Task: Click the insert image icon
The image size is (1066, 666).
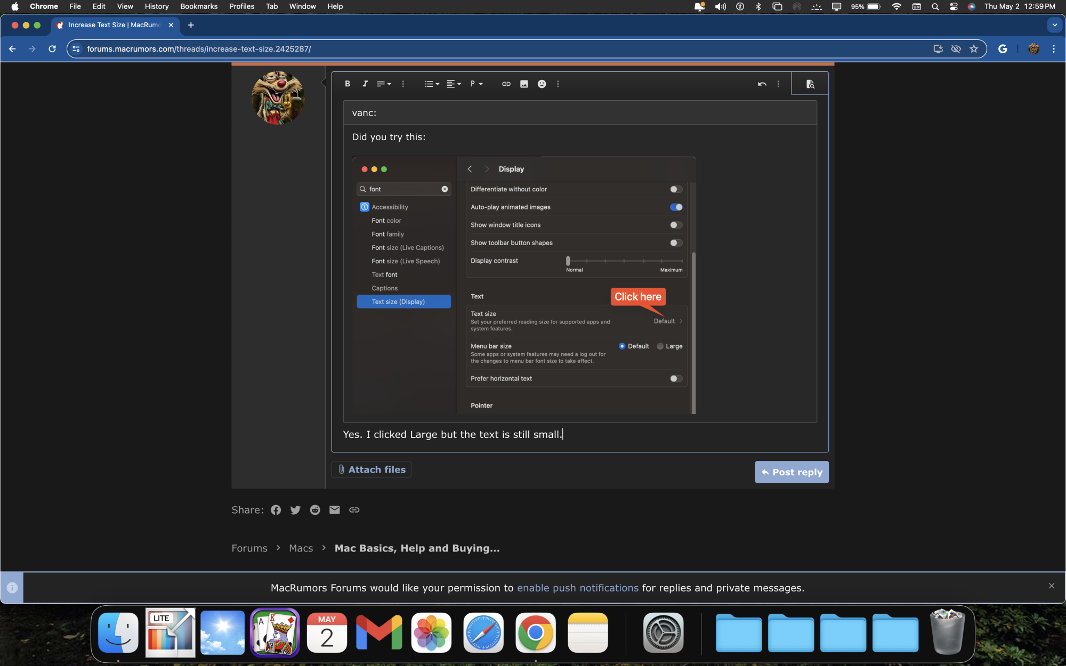Action: [524, 84]
